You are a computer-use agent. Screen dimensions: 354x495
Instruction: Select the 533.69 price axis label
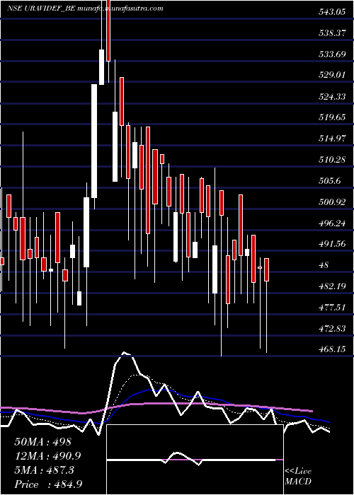[x=332, y=54]
